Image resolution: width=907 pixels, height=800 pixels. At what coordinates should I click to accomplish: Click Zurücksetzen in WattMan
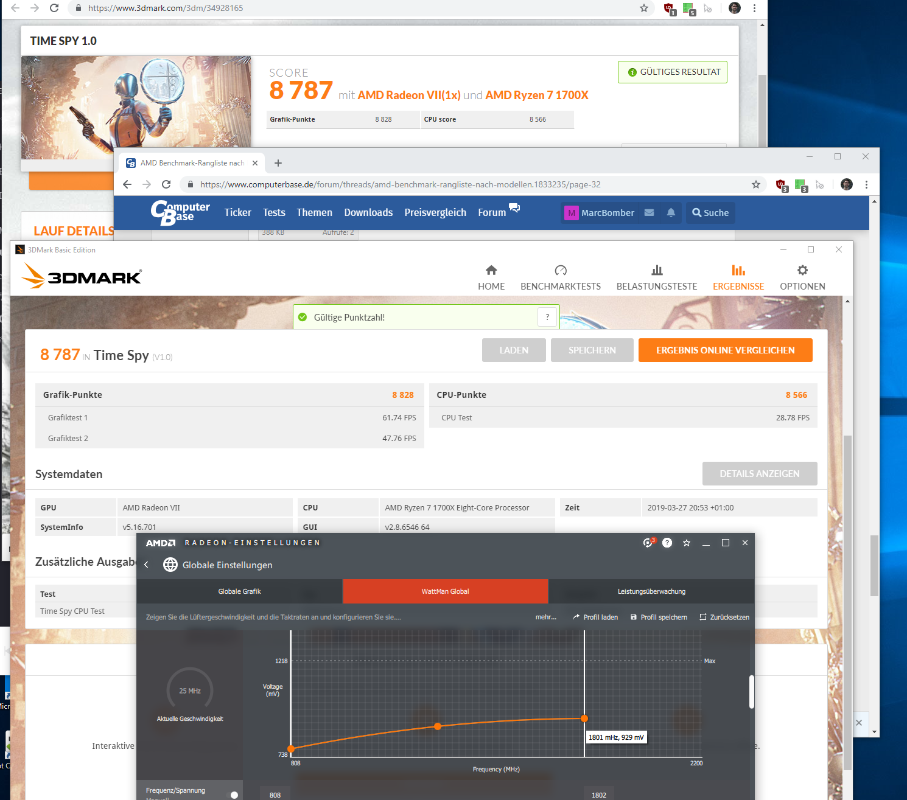724,617
